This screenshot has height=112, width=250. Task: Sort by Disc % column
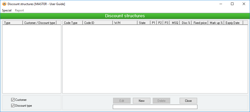pyautogui.click(x=186, y=23)
